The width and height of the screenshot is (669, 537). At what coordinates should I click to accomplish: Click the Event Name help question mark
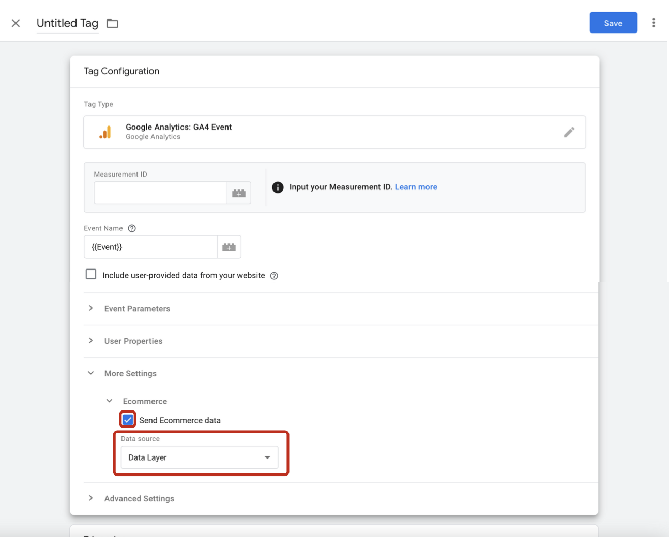click(x=132, y=228)
